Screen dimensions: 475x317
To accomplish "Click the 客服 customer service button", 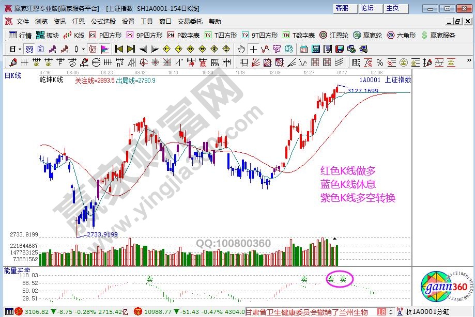I will click(x=342, y=8).
